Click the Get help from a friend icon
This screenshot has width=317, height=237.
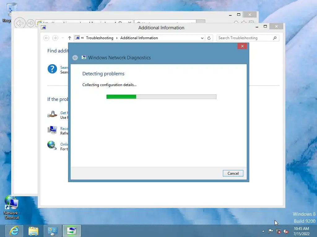[x=52, y=114]
